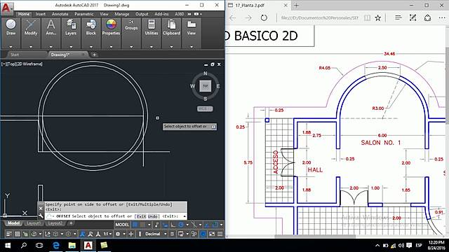Expand the Modify panel dropdown arrow
Viewport: 449px width, 252px height.
coord(31,47)
